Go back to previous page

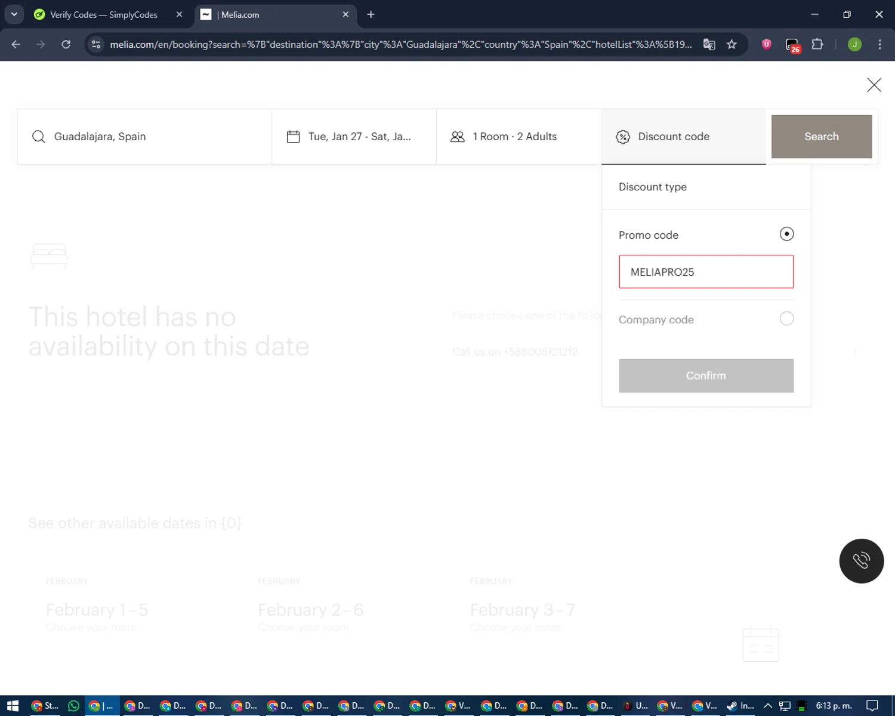(x=16, y=44)
